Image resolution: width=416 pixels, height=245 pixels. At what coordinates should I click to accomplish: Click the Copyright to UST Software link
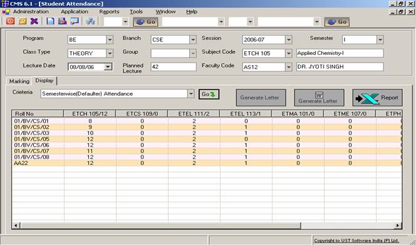click(x=356, y=241)
